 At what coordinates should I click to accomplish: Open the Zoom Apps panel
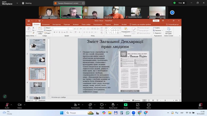138,105
